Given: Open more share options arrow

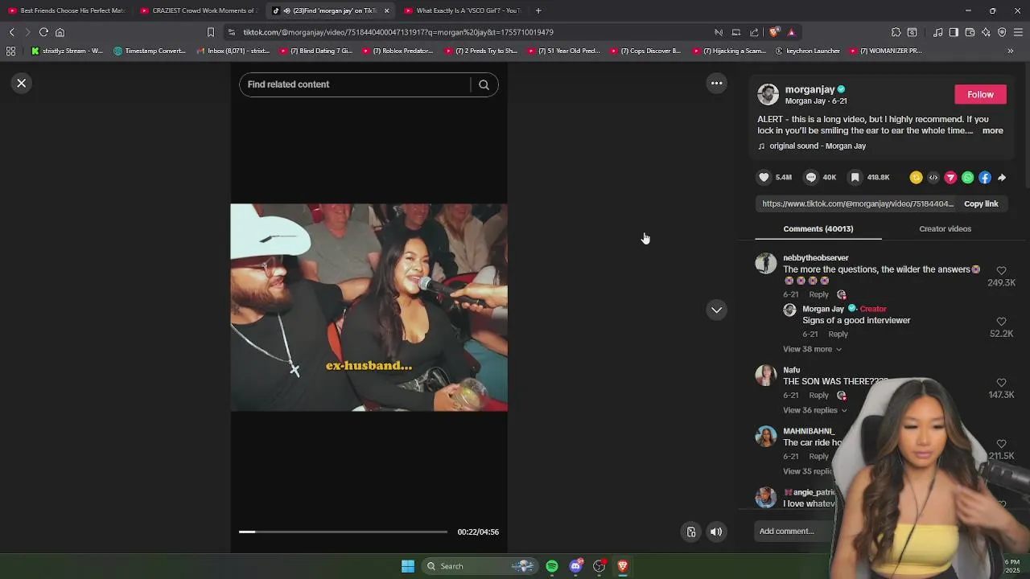Looking at the screenshot, I should (1002, 178).
